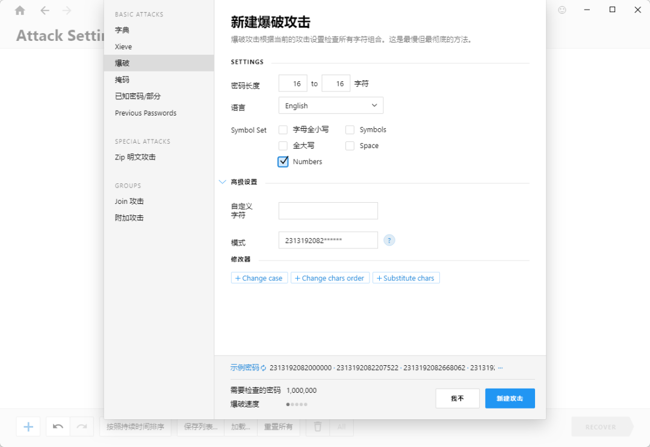Enable the 字母全小写 checkbox
650x447 pixels.
tap(283, 130)
